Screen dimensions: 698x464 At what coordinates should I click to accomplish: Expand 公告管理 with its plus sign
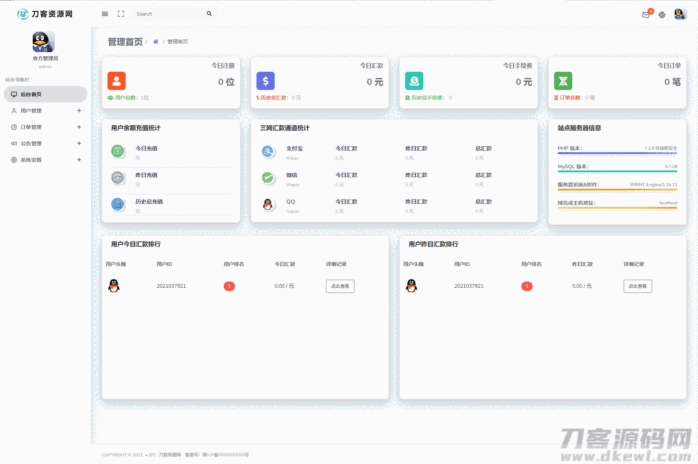pos(79,143)
